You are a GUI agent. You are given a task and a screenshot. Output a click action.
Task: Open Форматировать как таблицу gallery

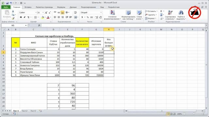coord(128,15)
